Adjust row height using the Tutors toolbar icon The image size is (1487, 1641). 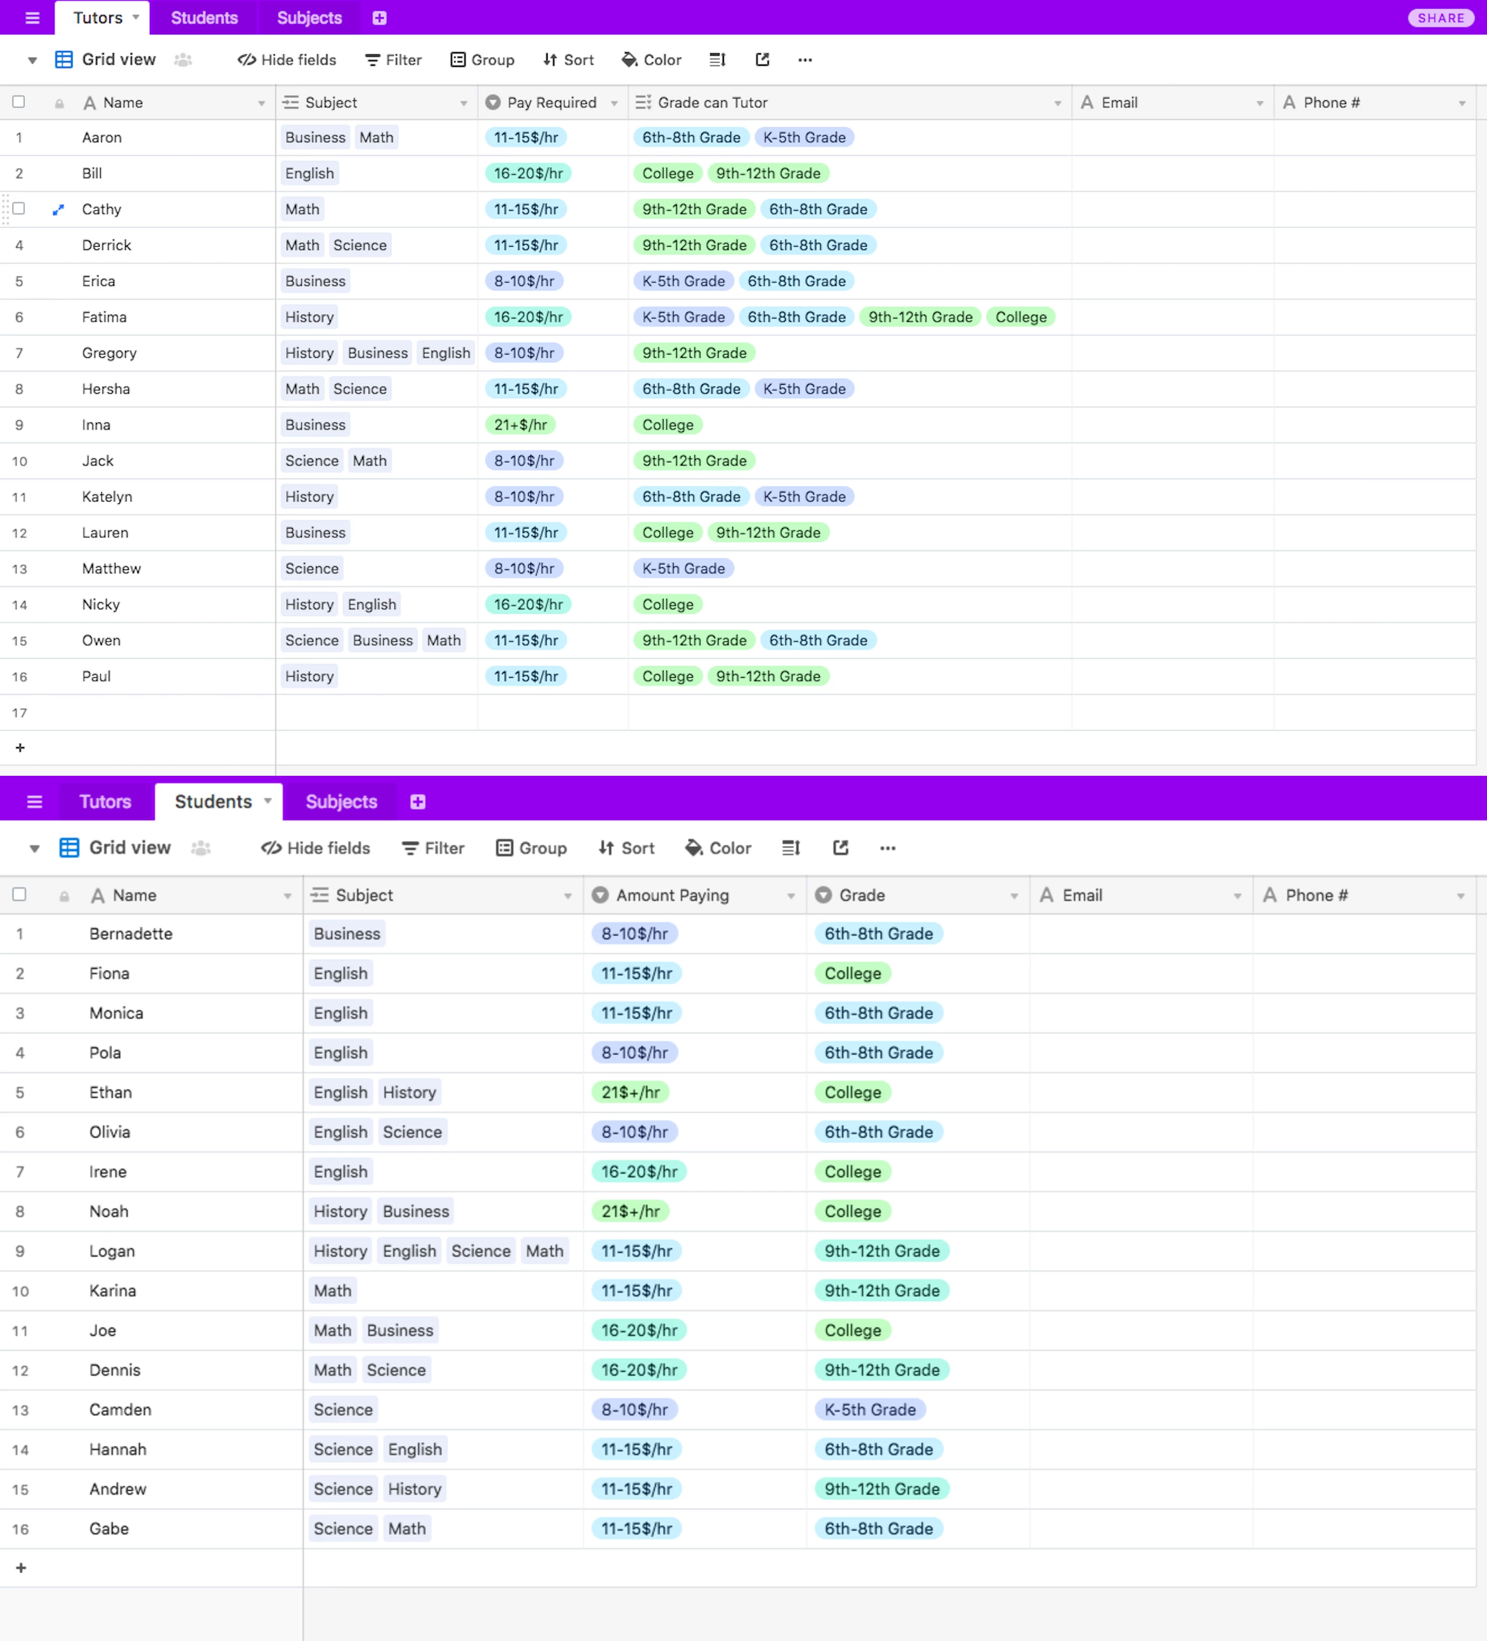click(x=717, y=59)
